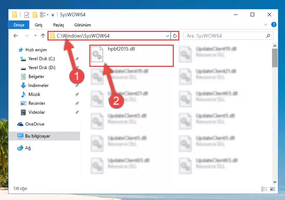Open the Customize Quick Access Toolbar arrow
This screenshot has width=285, height=200.
[x=53, y=15]
